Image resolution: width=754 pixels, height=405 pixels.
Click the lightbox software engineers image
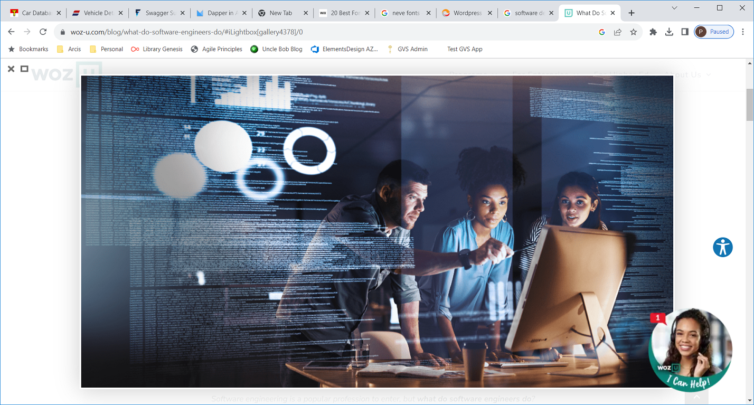tap(377, 232)
